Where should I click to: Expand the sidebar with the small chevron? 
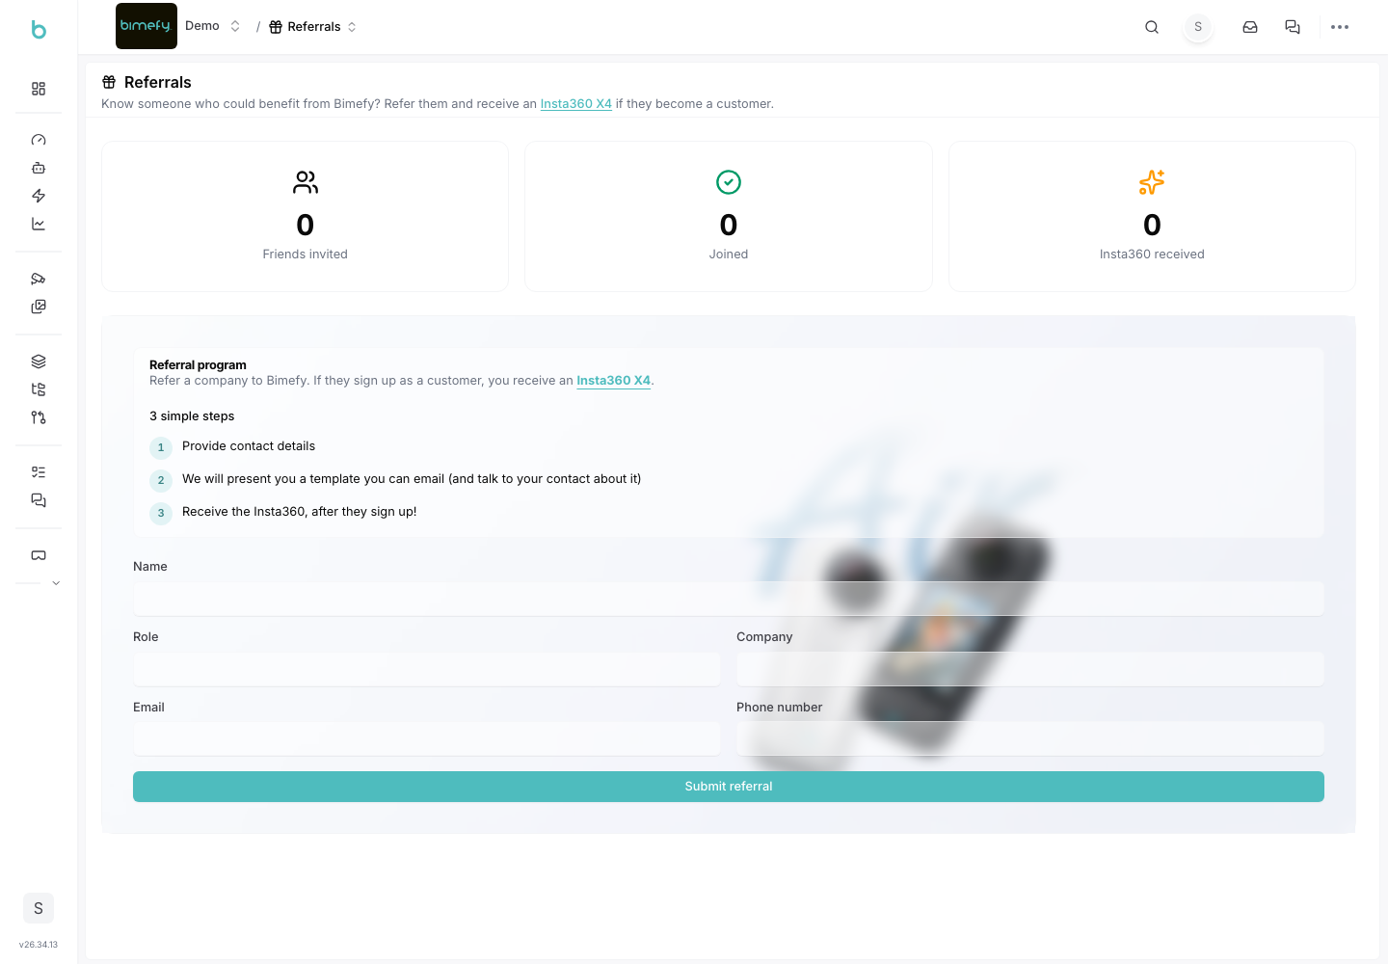(x=56, y=583)
